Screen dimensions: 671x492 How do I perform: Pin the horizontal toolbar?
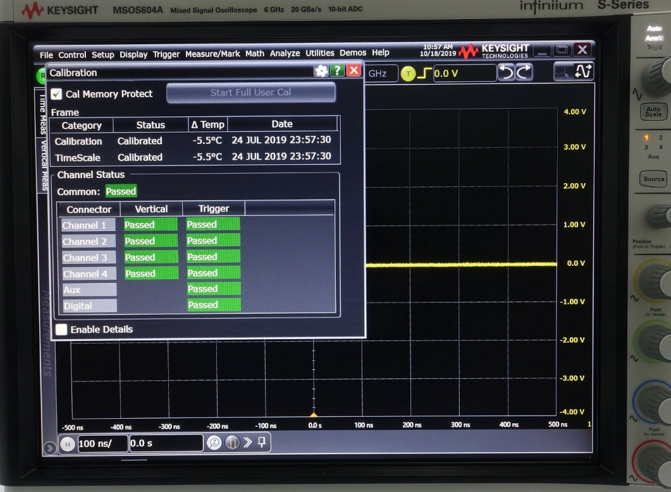click(262, 443)
